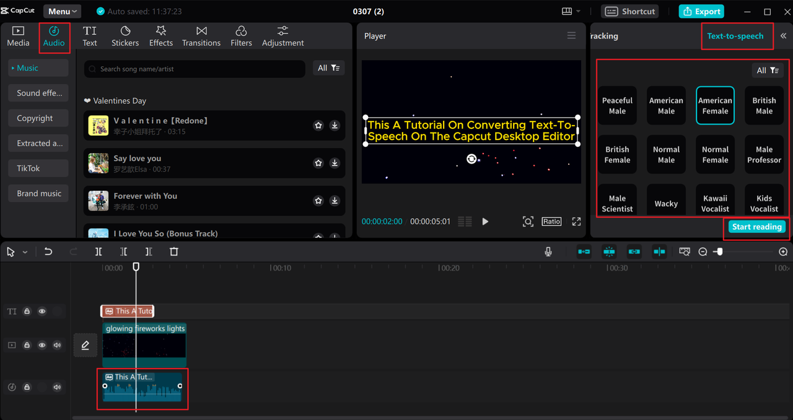Open the Player panel menu
The height and width of the screenshot is (420, 793).
(x=571, y=36)
